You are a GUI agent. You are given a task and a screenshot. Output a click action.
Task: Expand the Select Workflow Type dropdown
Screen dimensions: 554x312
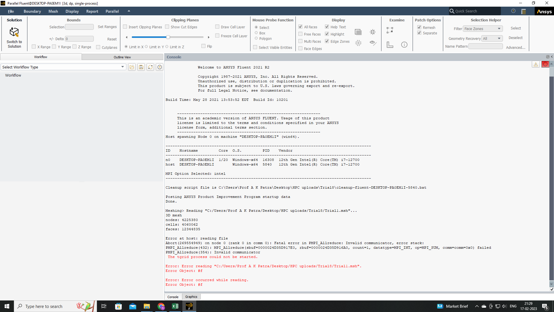(123, 67)
